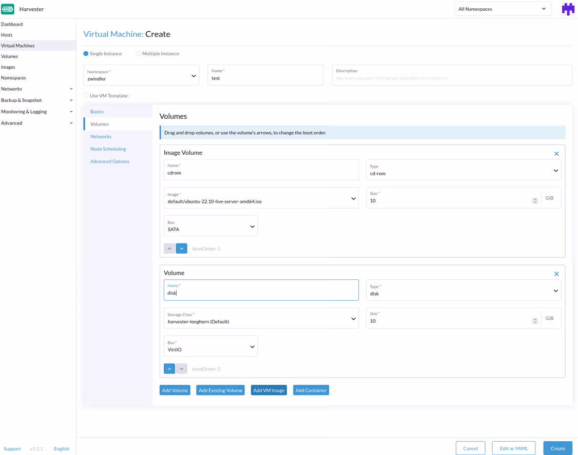This screenshot has height=455, width=578.
Task: Enable the Use VM Template checkbox
Action: (86, 96)
